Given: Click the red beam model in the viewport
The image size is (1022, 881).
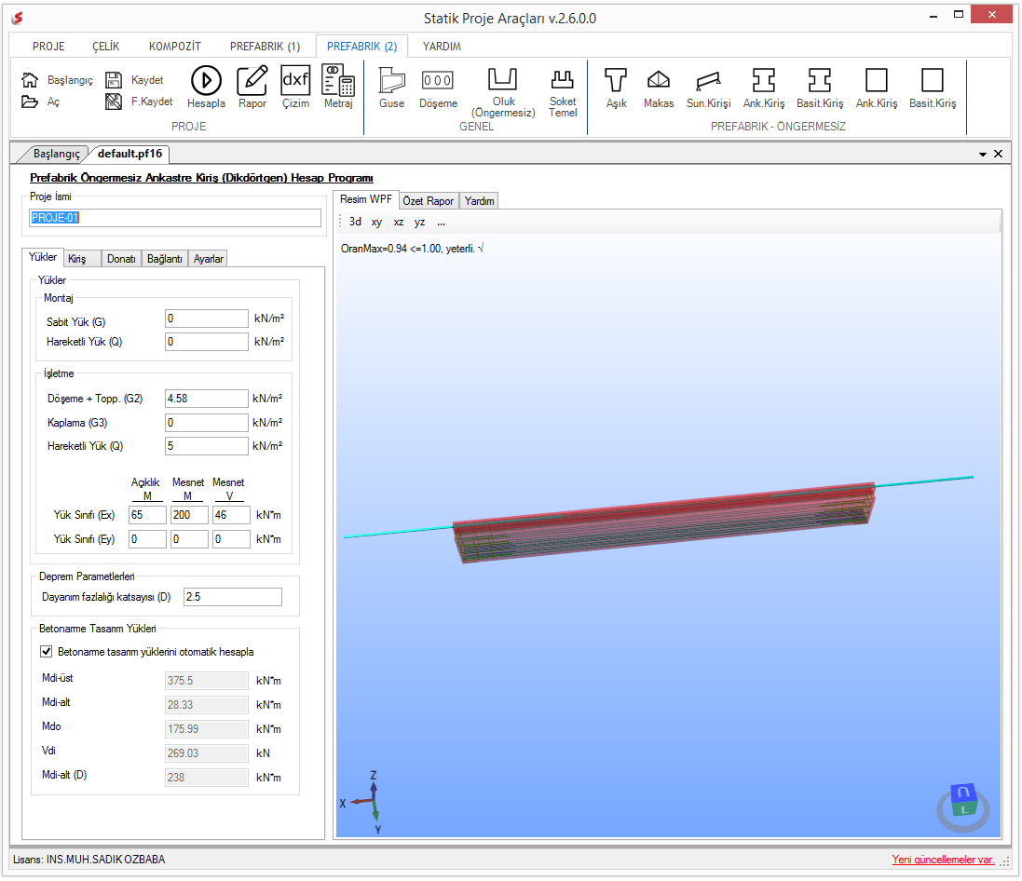Looking at the screenshot, I should tap(664, 522).
